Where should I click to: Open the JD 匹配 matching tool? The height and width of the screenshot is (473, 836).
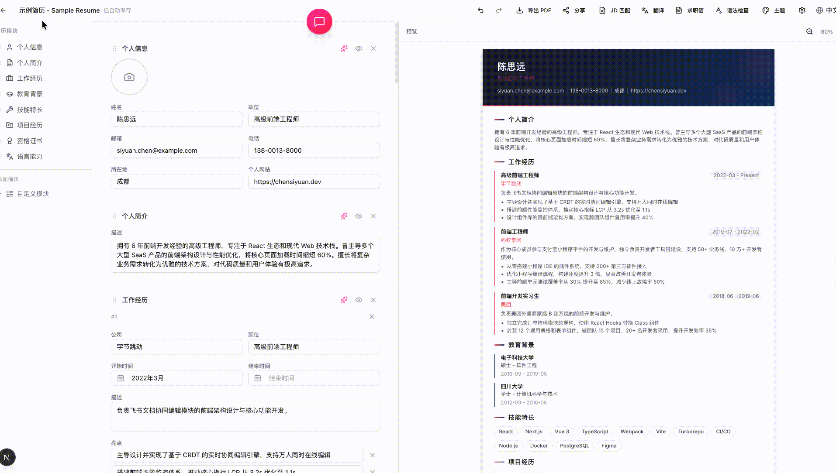pos(614,10)
